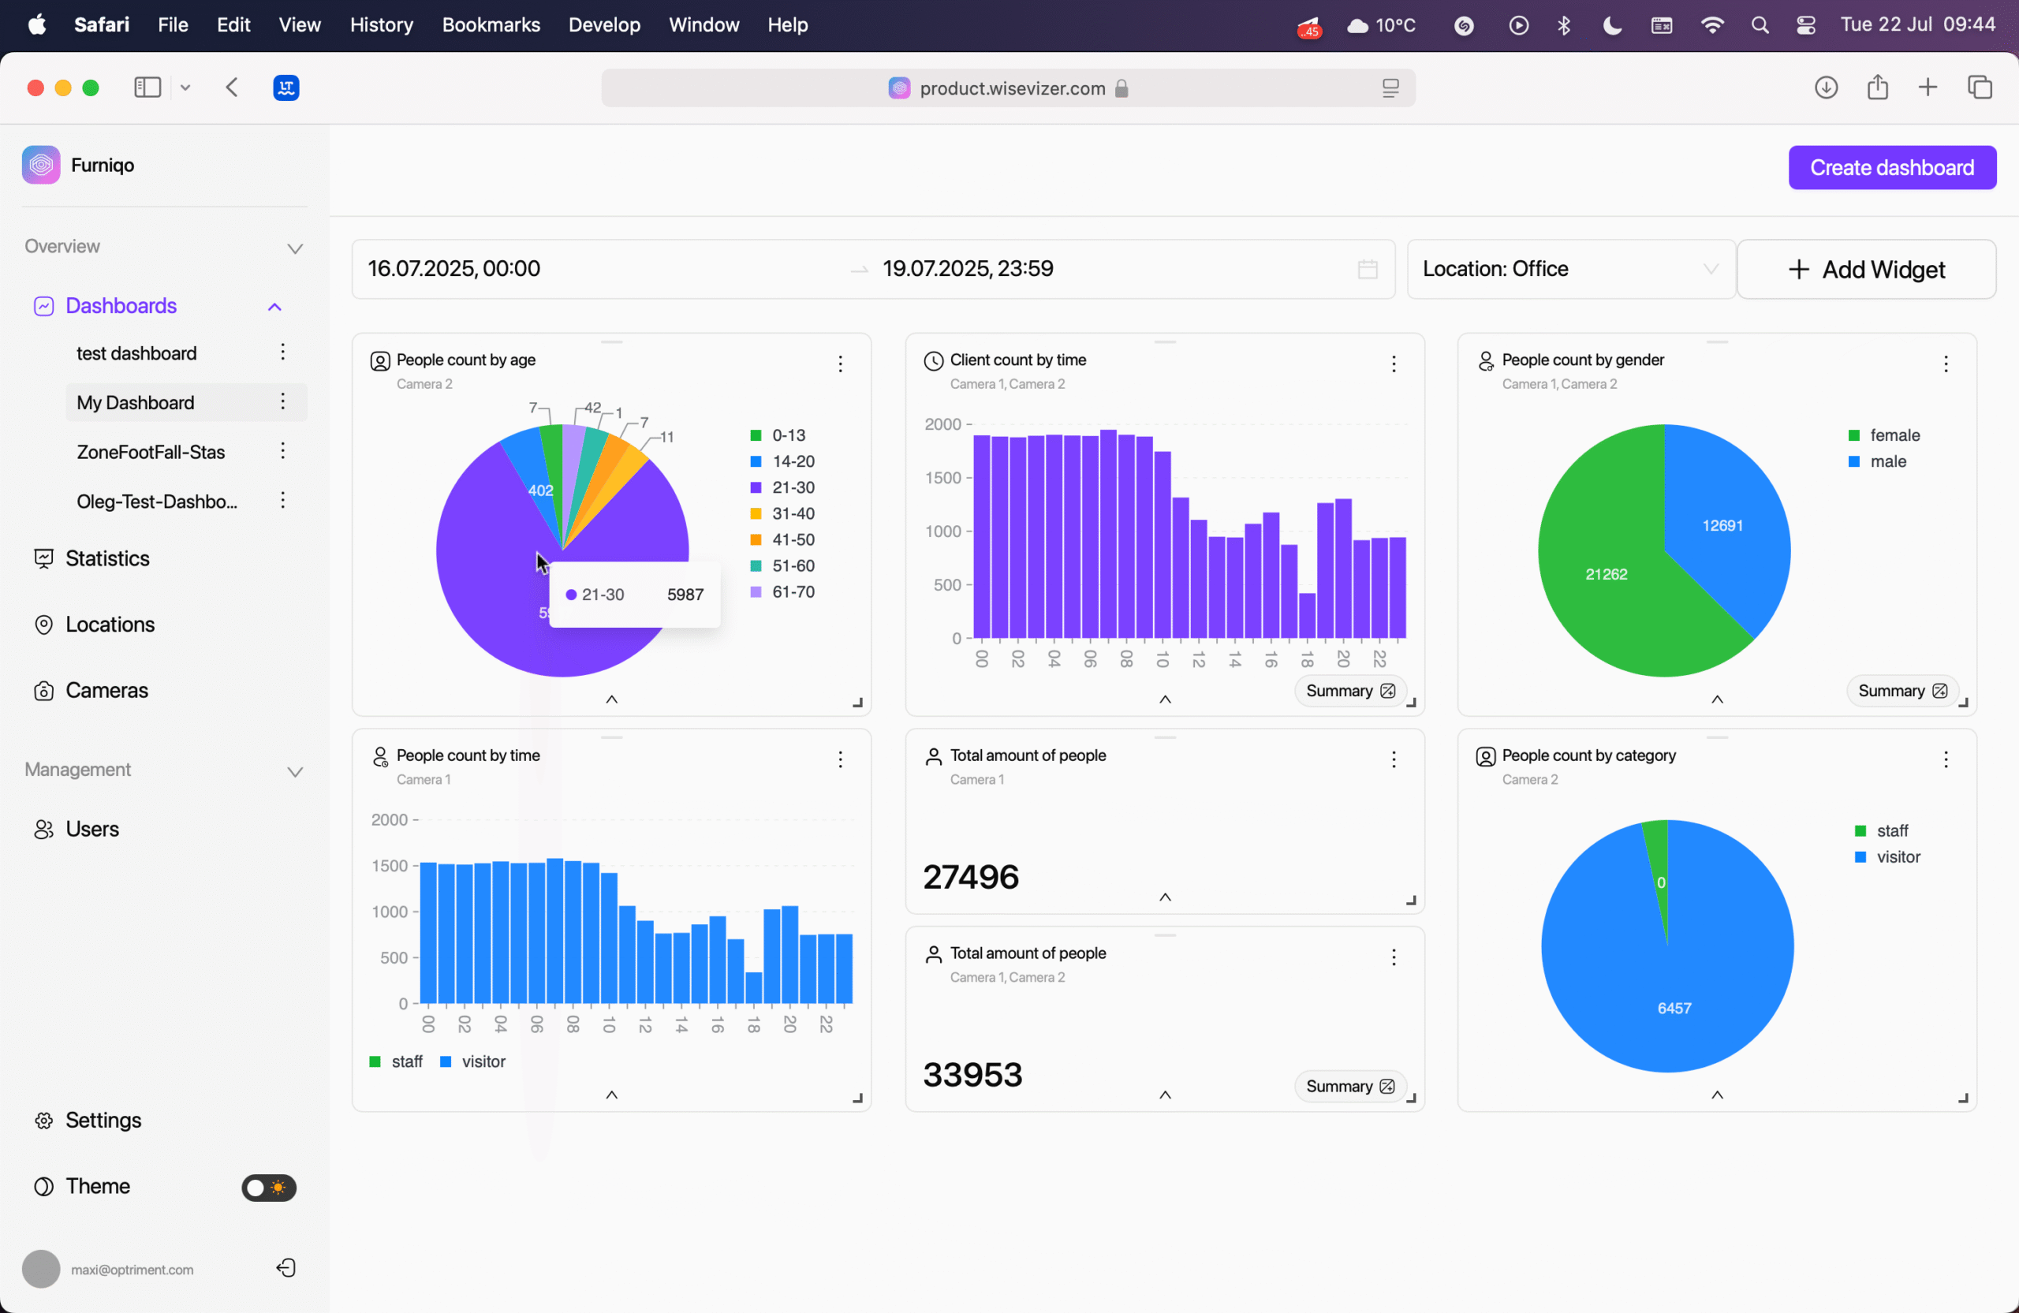Open the Bookmarks menu in menu bar

pos(491,24)
